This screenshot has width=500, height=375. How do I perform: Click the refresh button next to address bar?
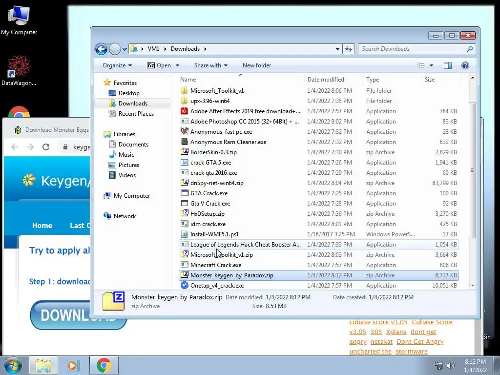click(x=349, y=49)
